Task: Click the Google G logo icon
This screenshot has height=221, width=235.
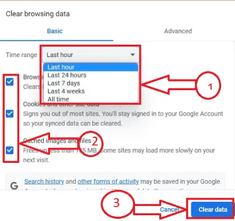Action: pyautogui.click(x=15, y=186)
